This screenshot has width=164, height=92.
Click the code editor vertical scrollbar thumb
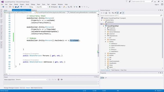point(98,51)
